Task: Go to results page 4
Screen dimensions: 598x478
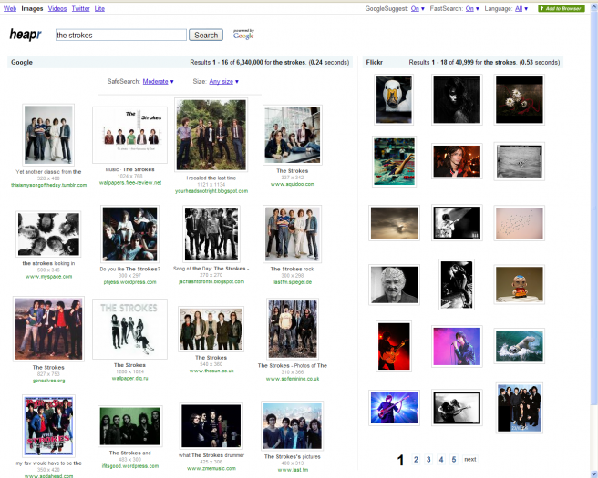Action: coord(441,460)
